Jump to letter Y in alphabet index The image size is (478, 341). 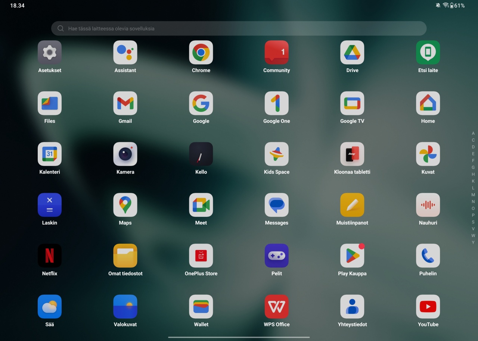(473, 242)
